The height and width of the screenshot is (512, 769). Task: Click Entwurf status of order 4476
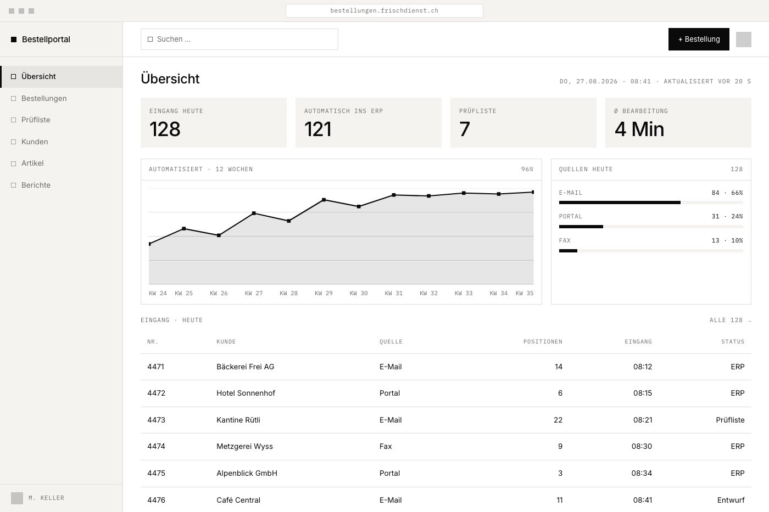(x=731, y=500)
